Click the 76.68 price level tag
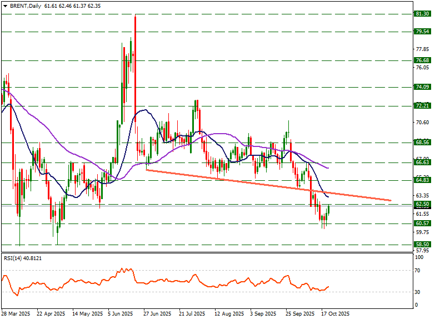The image size is (435, 320). 422,60
